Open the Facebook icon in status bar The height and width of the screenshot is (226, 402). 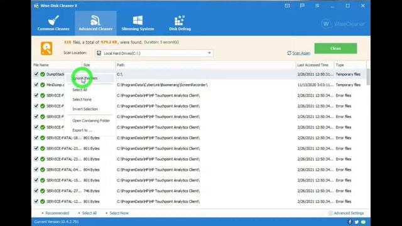pos(350,222)
